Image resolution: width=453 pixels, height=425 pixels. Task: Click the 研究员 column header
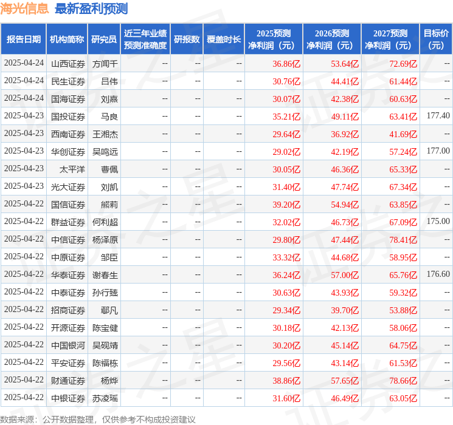[x=104, y=39]
